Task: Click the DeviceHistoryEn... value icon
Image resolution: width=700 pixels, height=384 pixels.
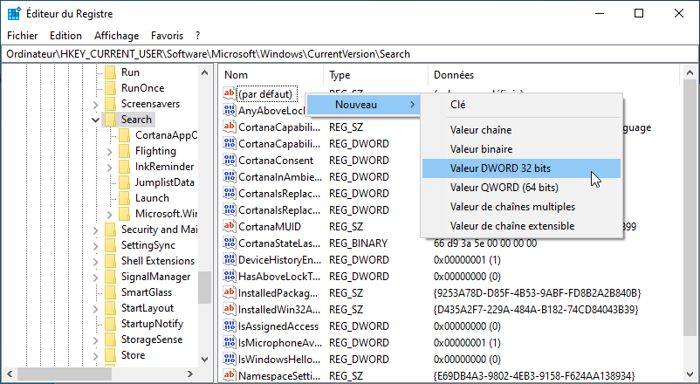Action: 229,259
